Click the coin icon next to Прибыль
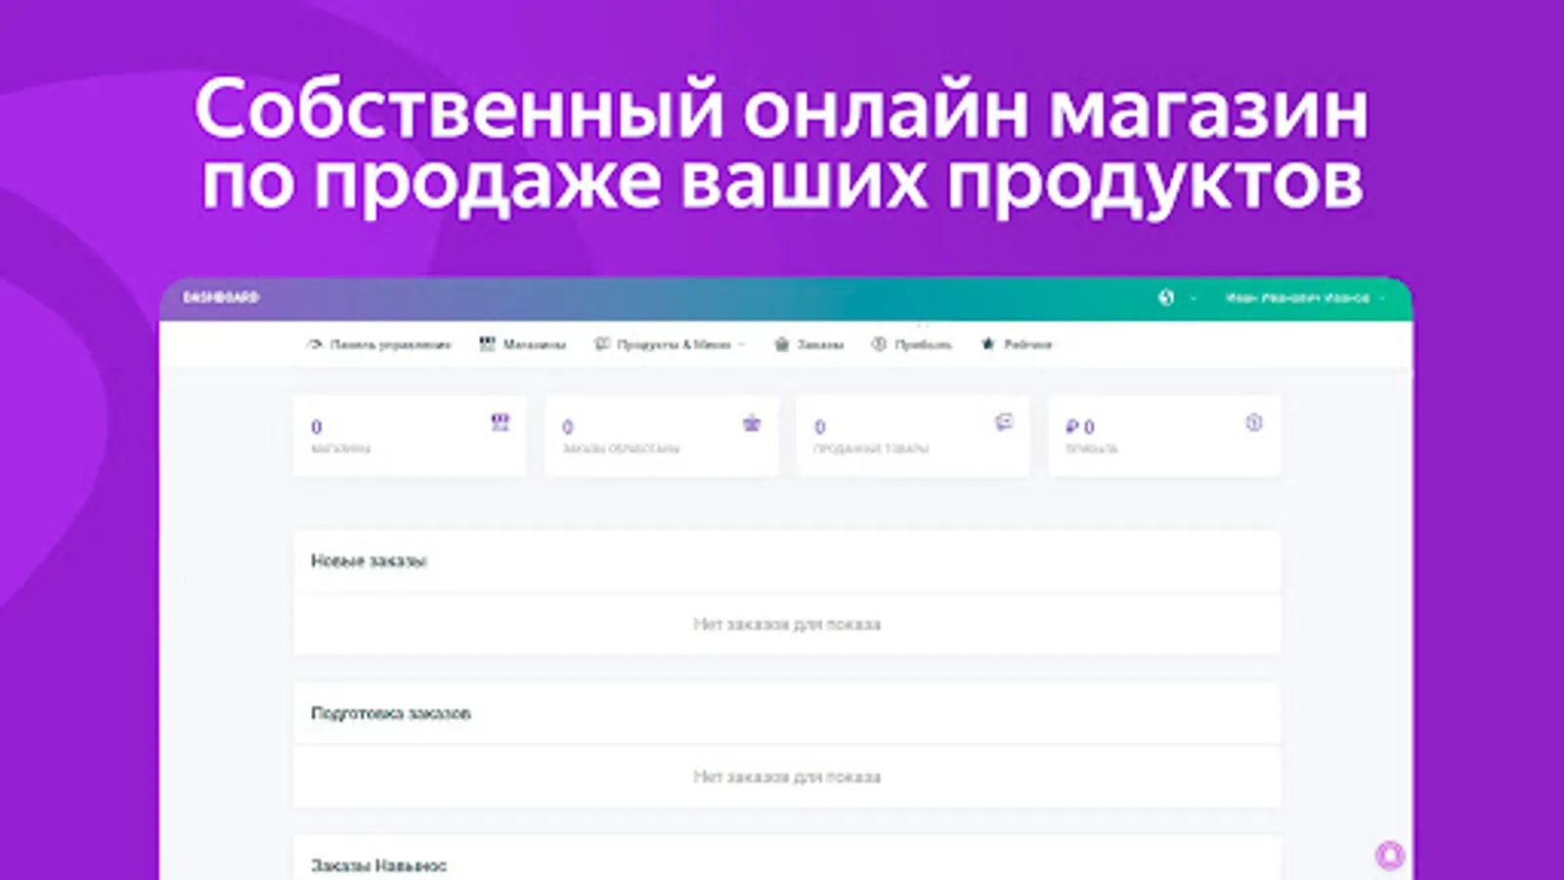Screen dimensions: 1564x880 [x=879, y=344]
